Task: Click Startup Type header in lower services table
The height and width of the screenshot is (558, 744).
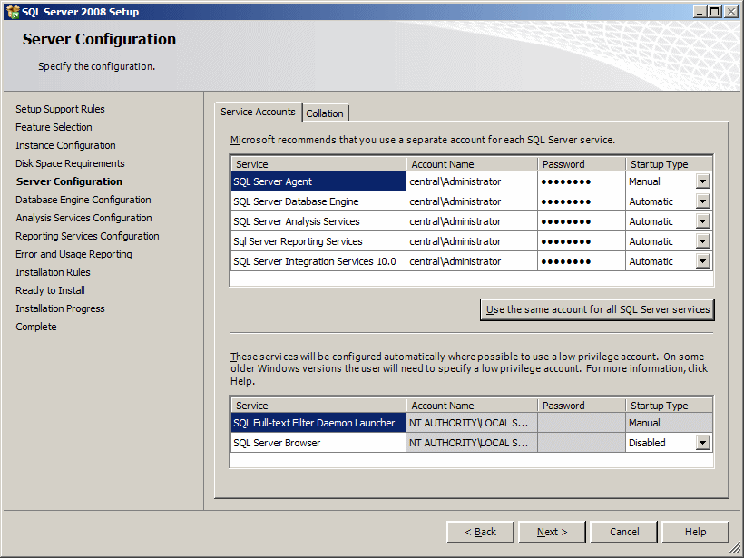Action: (669, 406)
